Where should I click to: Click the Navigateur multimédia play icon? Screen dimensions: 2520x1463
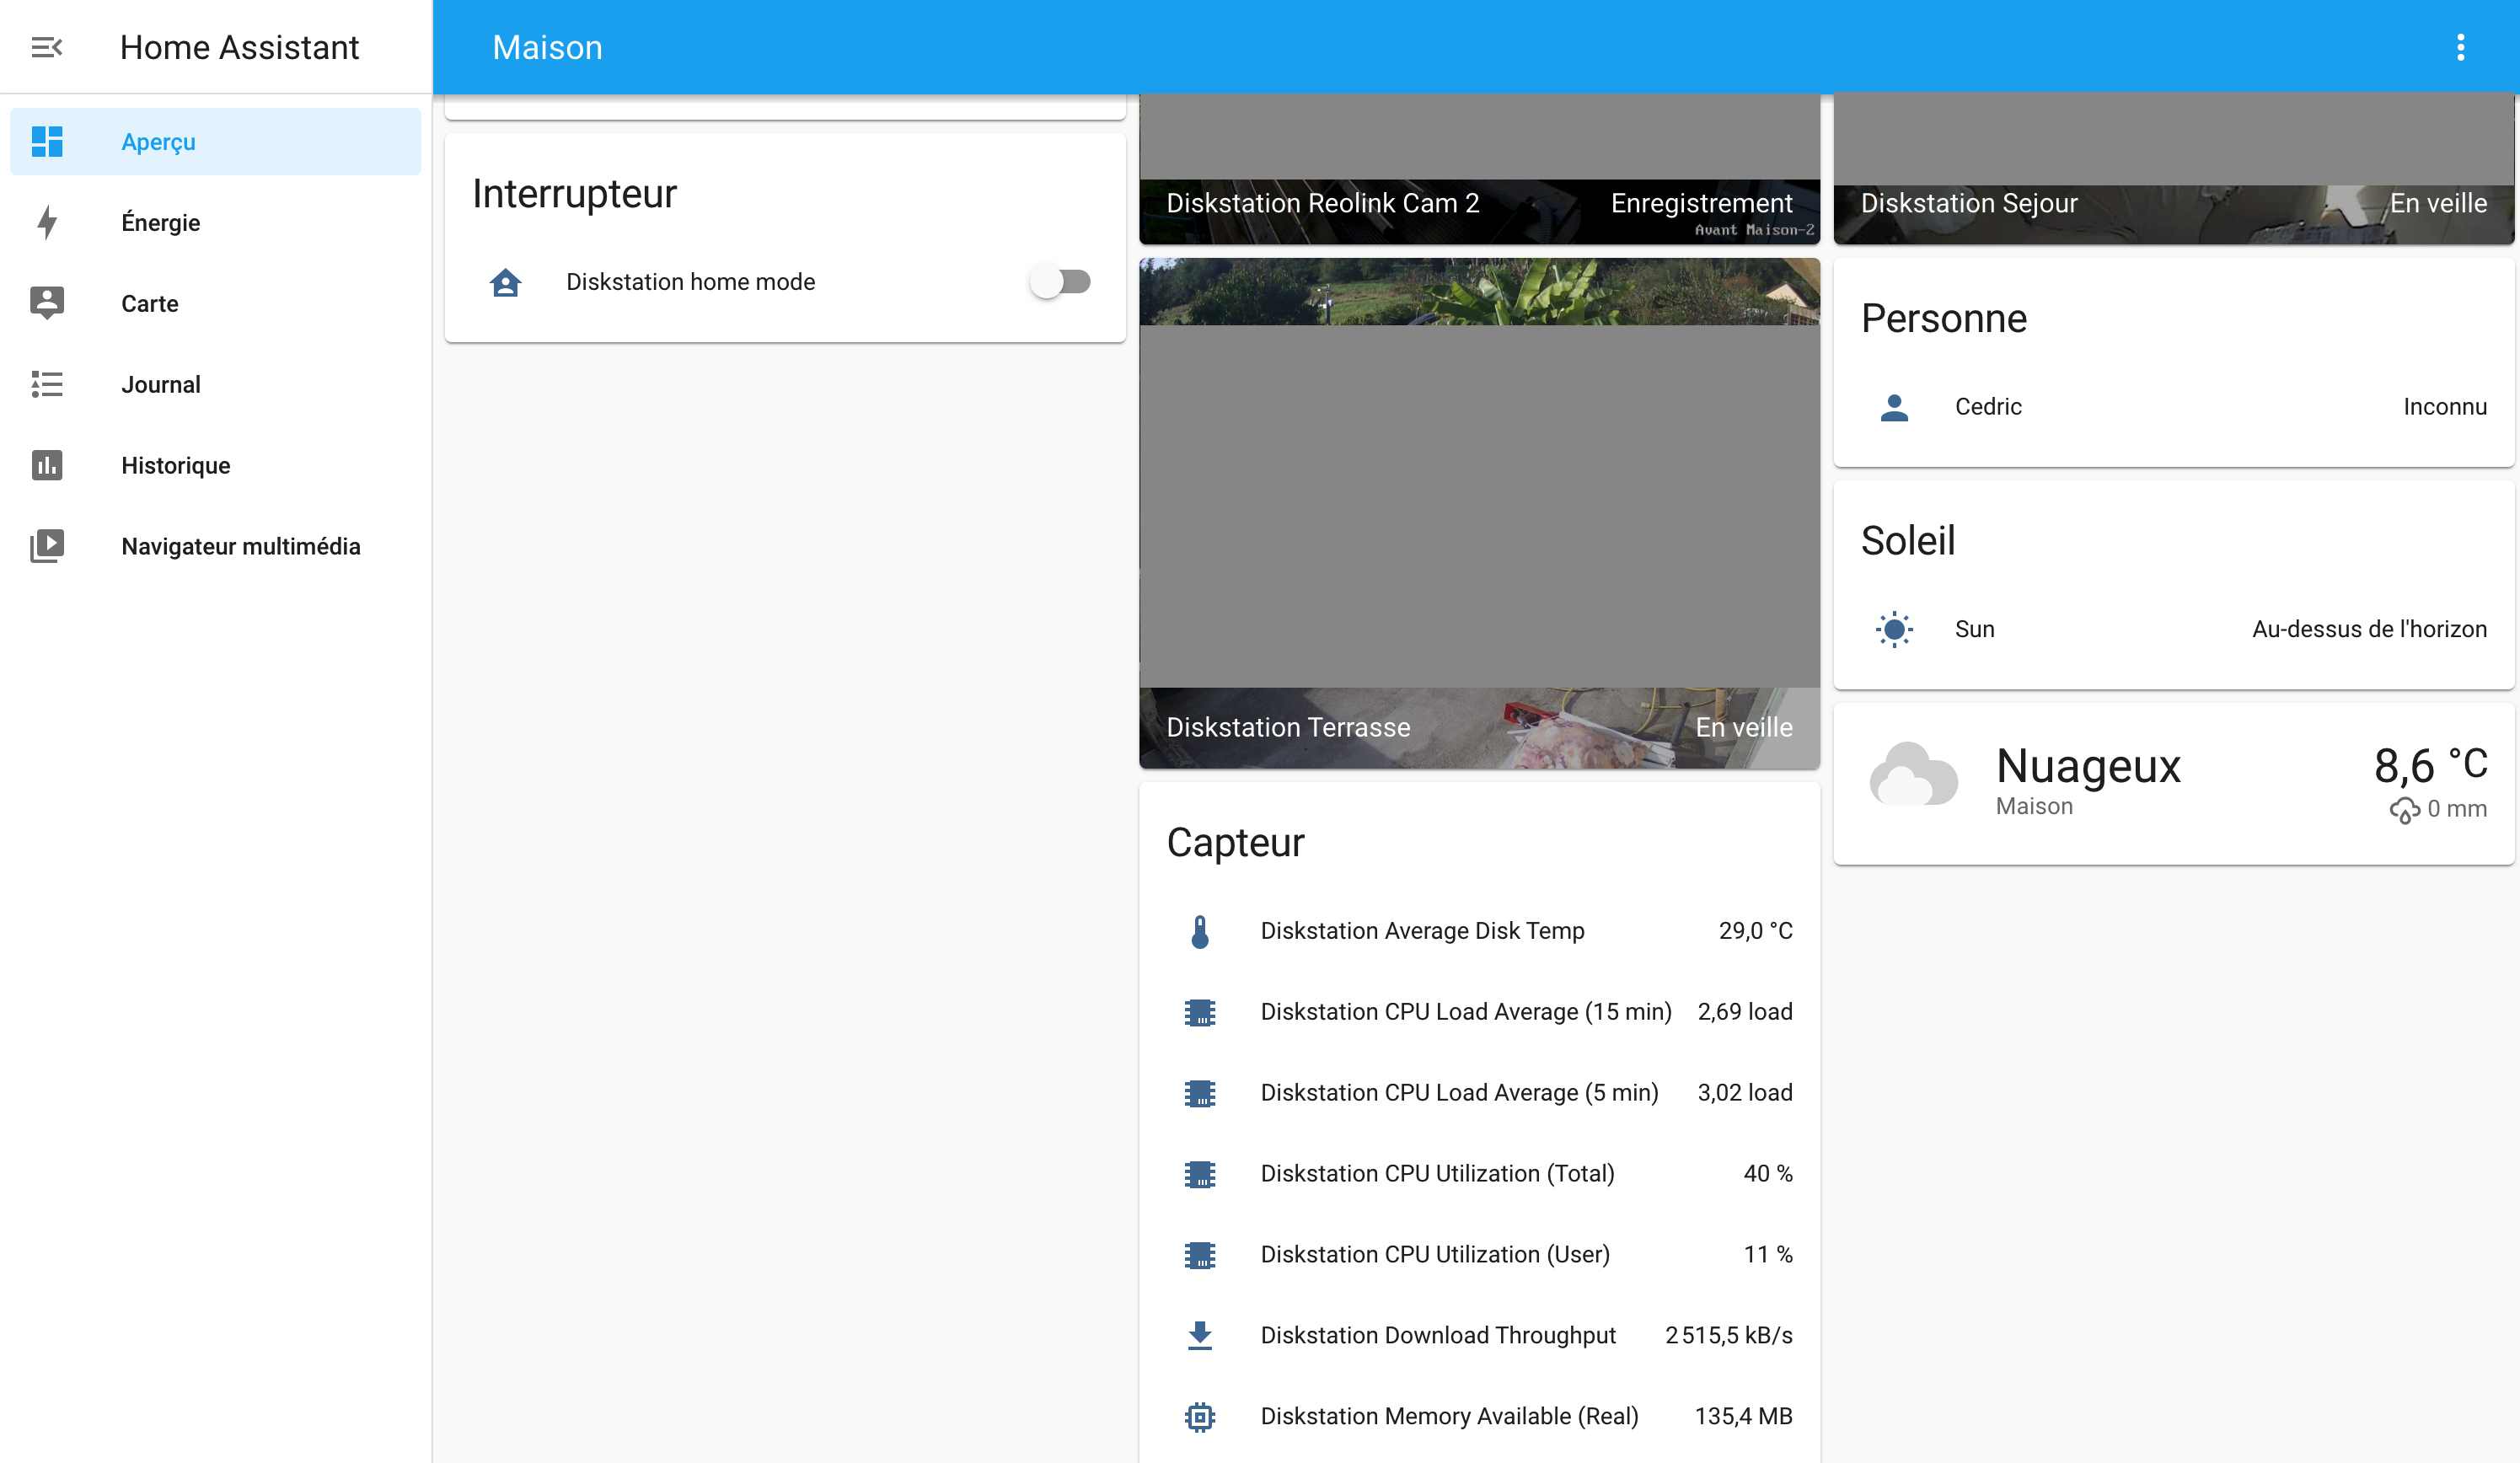tap(47, 546)
